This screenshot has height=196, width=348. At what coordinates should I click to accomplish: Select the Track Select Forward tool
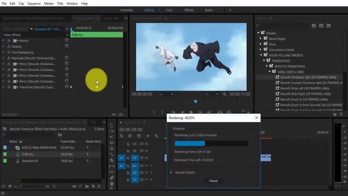pos(111,131)
